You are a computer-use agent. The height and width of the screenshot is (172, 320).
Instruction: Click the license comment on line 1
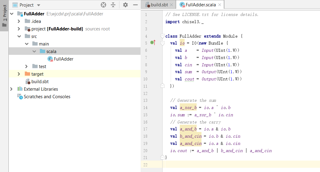212,15
